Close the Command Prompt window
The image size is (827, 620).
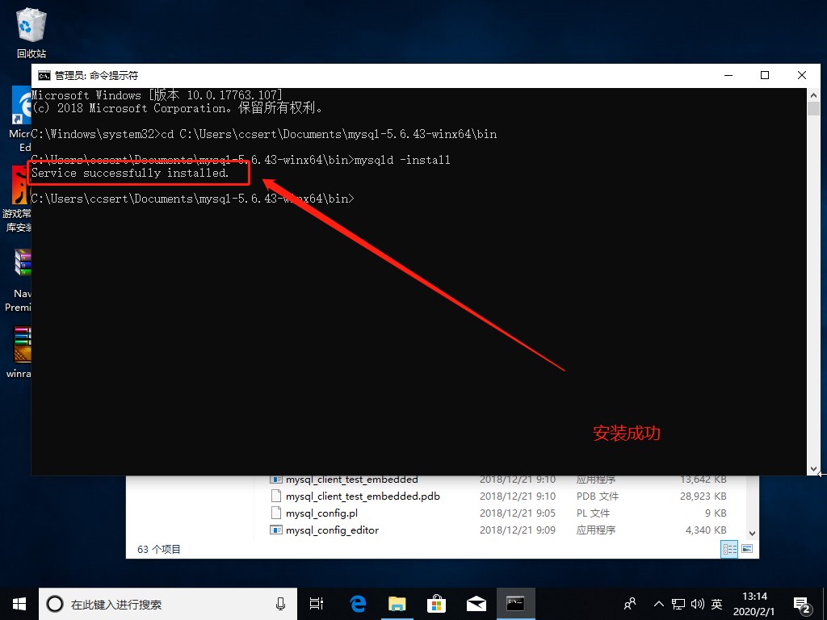tap(802, 75)
